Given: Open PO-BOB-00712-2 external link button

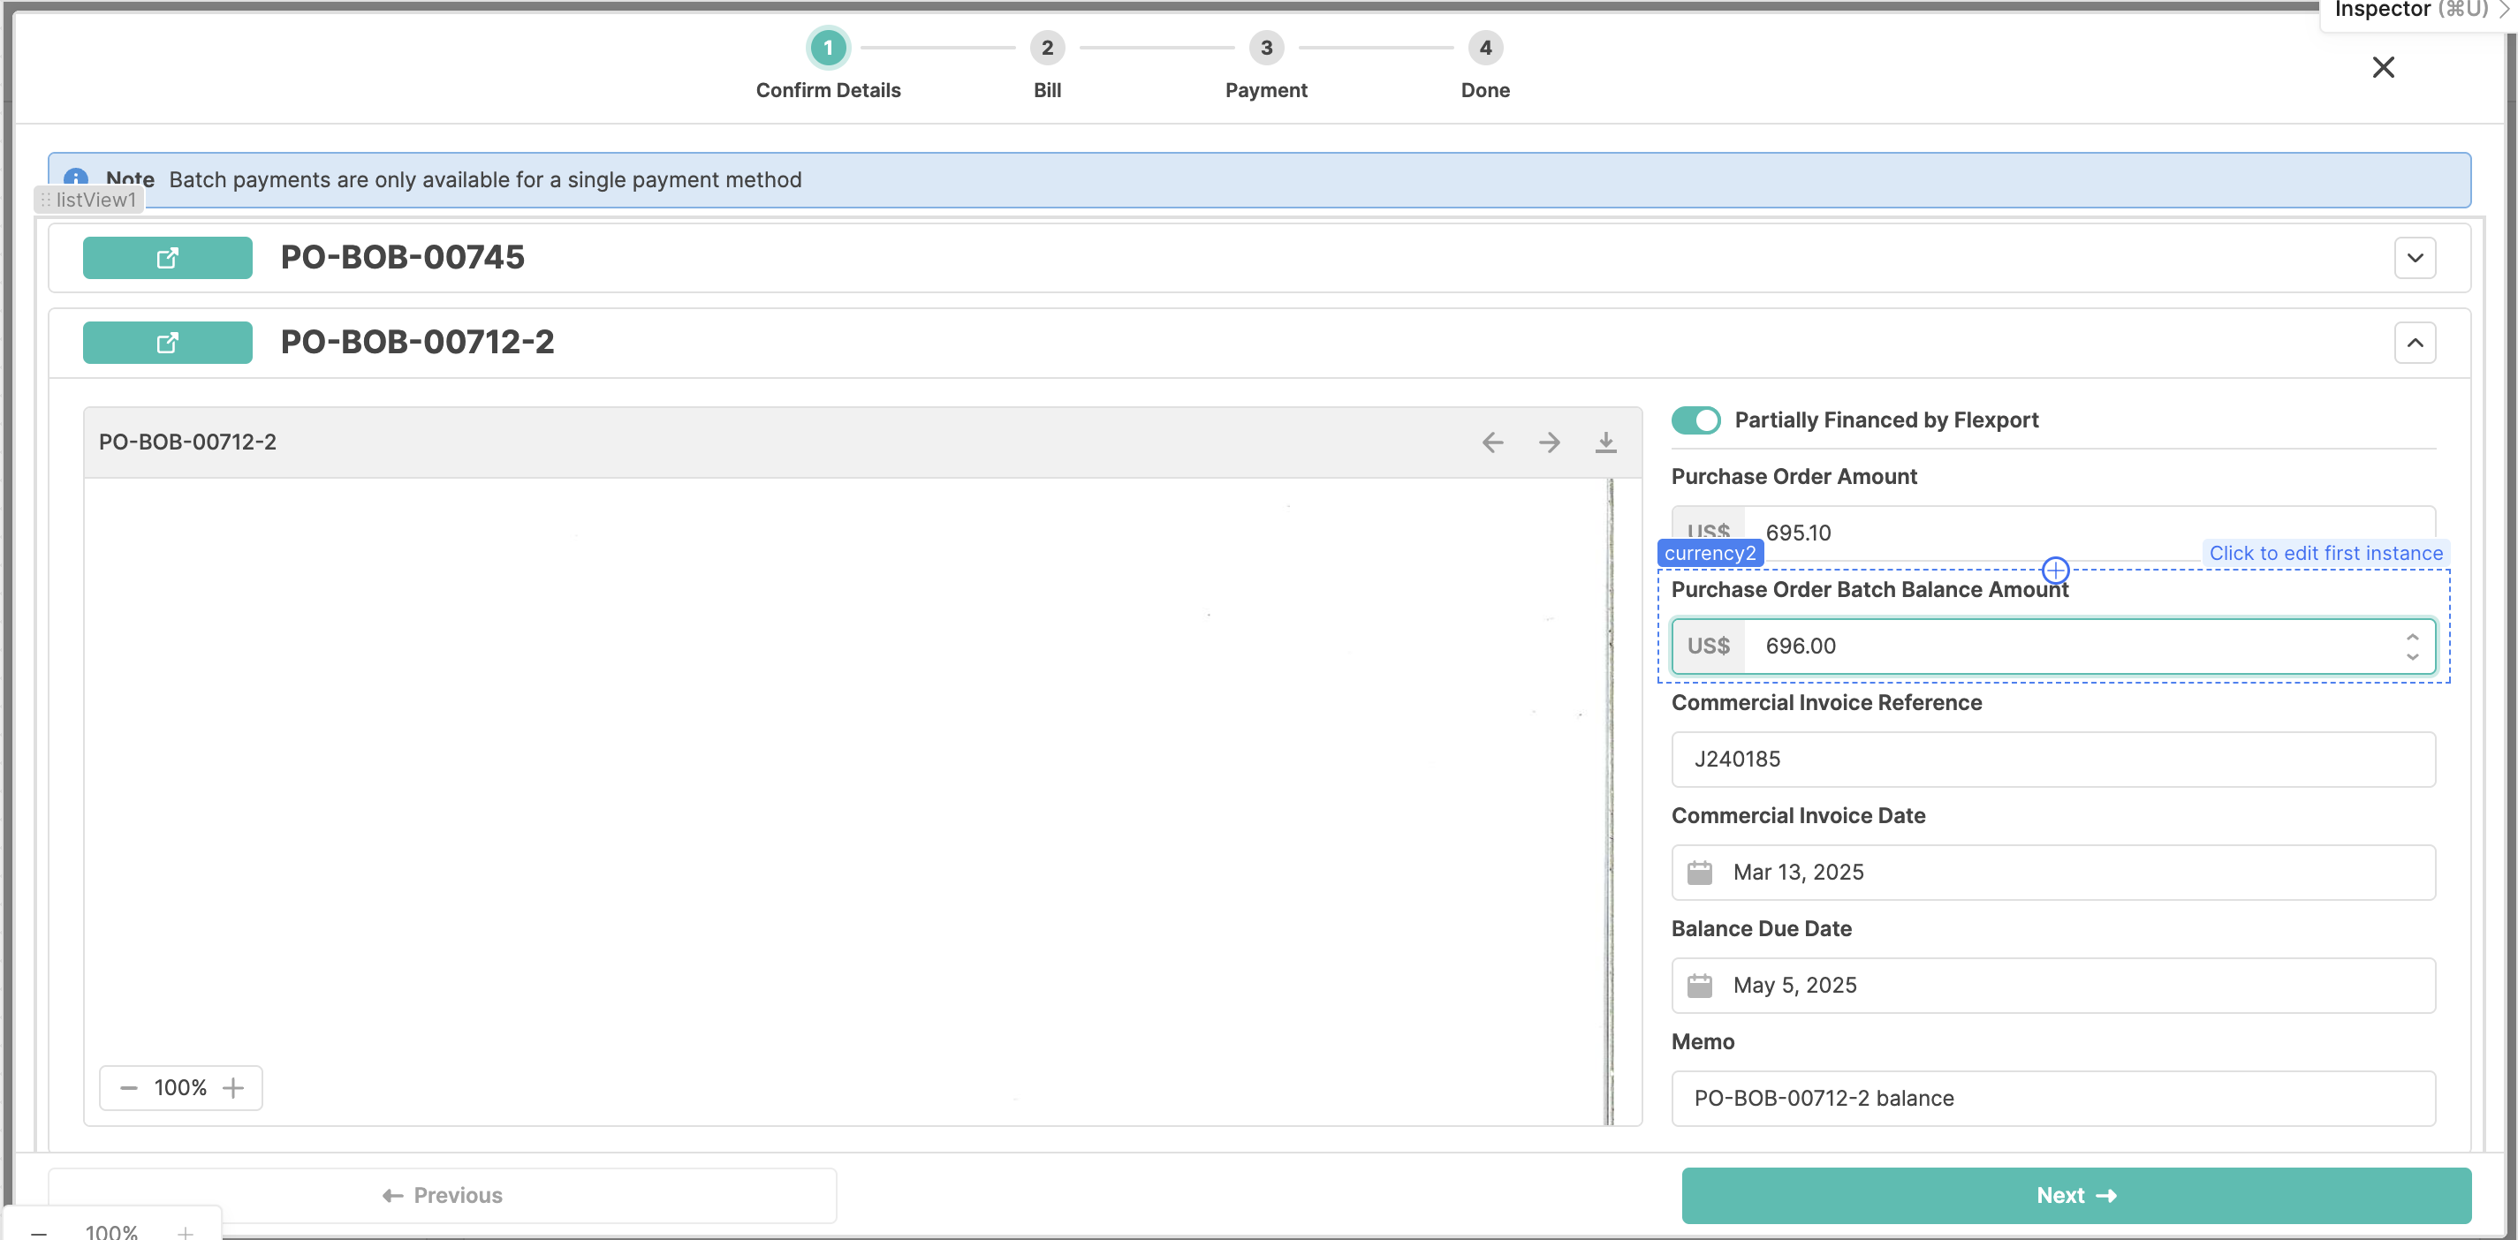Looking at the screenshot, I should point(167,343).
